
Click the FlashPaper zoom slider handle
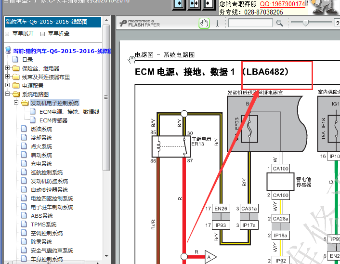click(305, 23)
